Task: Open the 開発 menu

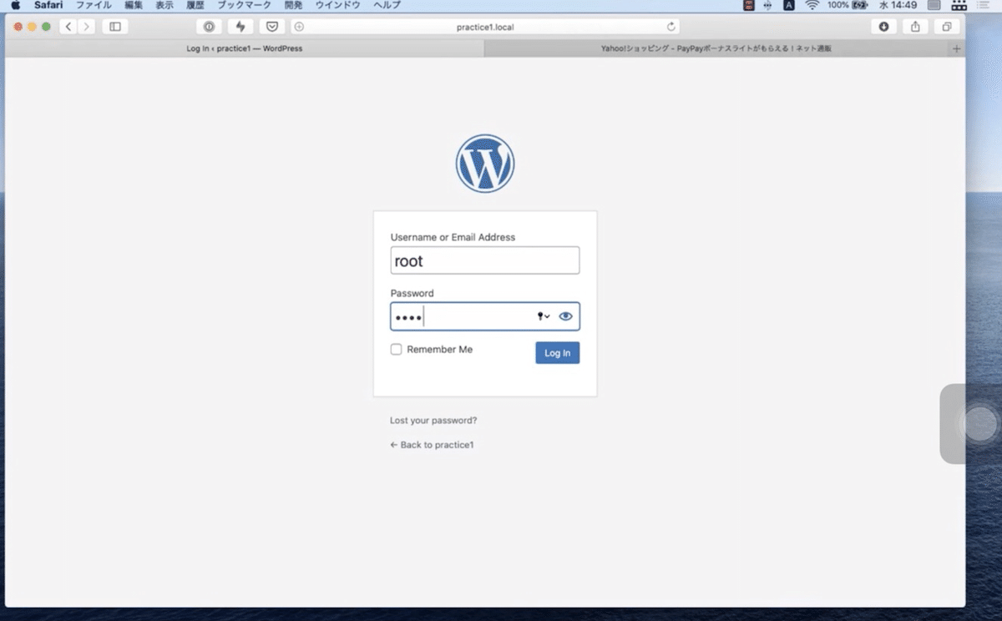Action: pos(293,5)
